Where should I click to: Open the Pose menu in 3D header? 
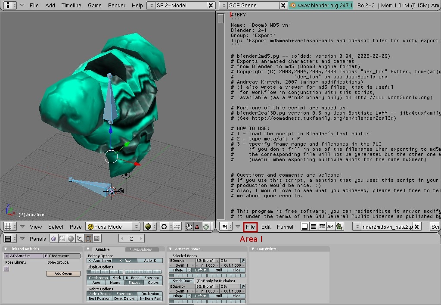(x=76, y=227)
